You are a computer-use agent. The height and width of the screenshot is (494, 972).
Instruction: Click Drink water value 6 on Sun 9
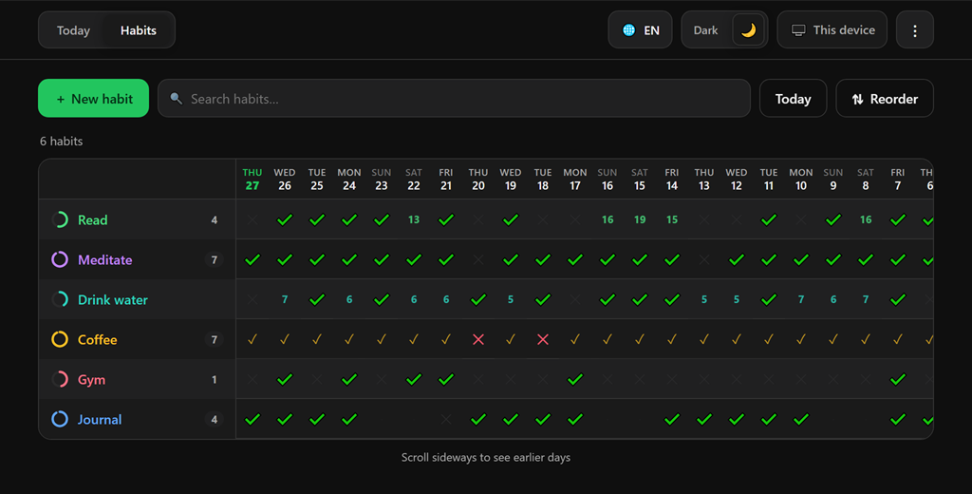tap(833, 300)
